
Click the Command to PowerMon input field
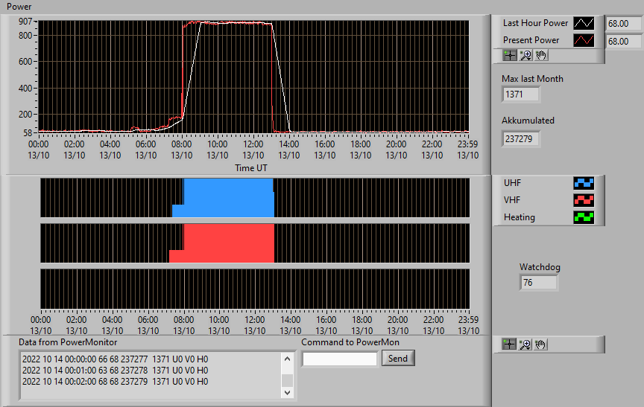[x=340, y=359]
